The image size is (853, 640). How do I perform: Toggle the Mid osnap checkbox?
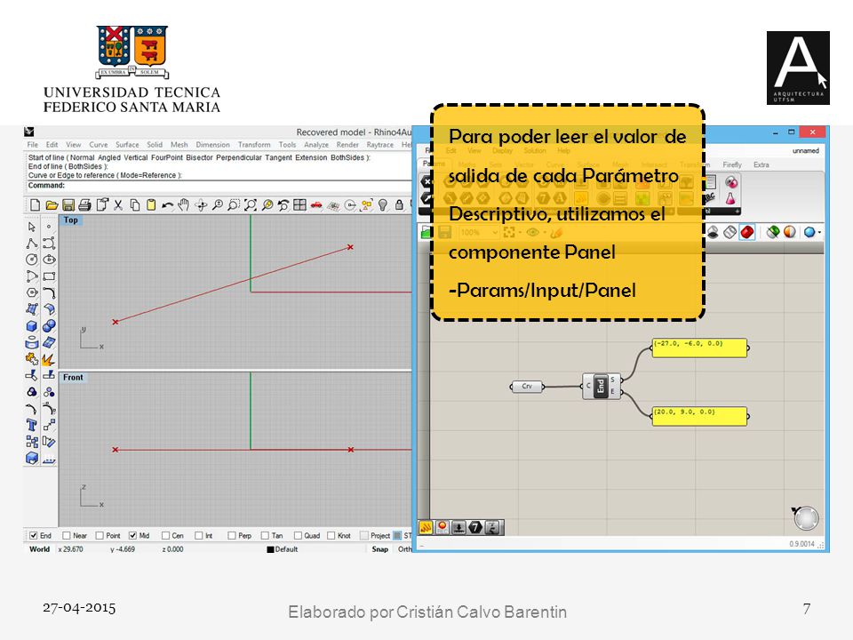[132, 535]
